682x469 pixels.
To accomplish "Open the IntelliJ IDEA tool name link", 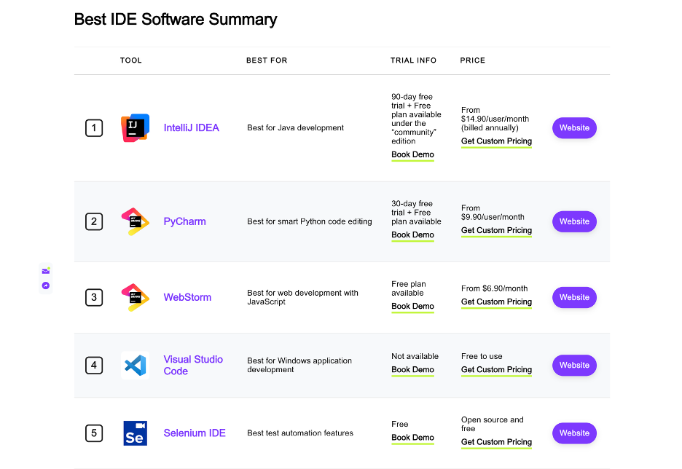I will (191, 128).
